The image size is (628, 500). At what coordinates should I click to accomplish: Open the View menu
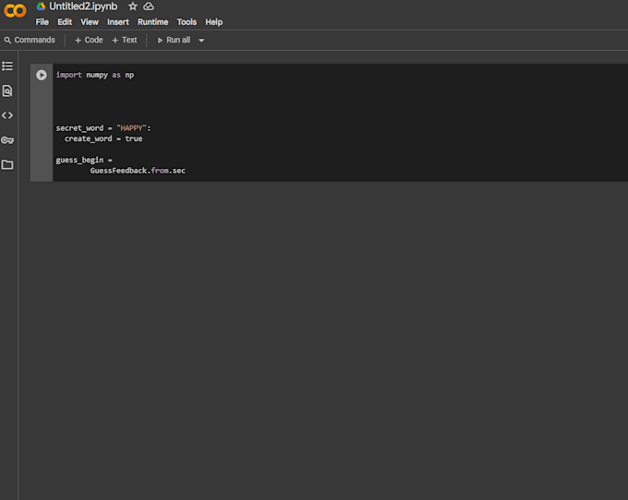[90, 22]
